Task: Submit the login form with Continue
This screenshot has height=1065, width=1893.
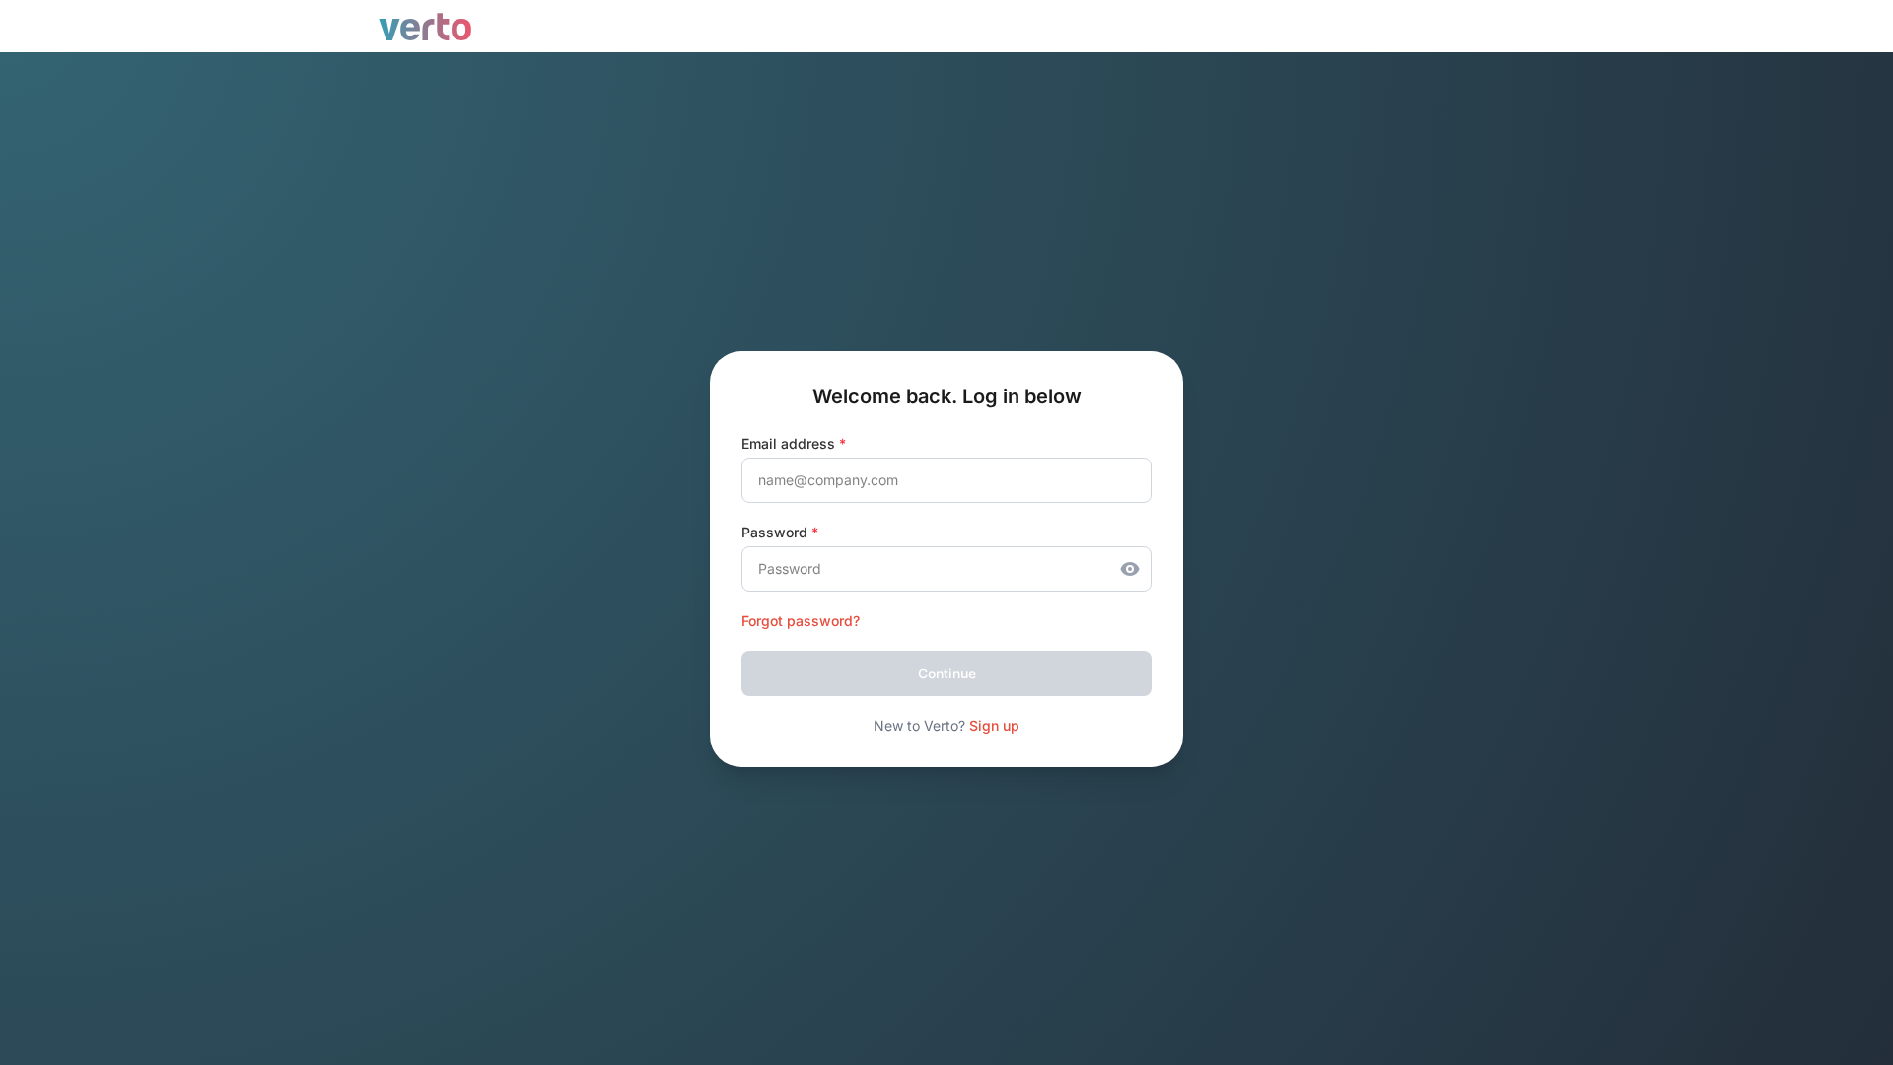Action: 946,674
